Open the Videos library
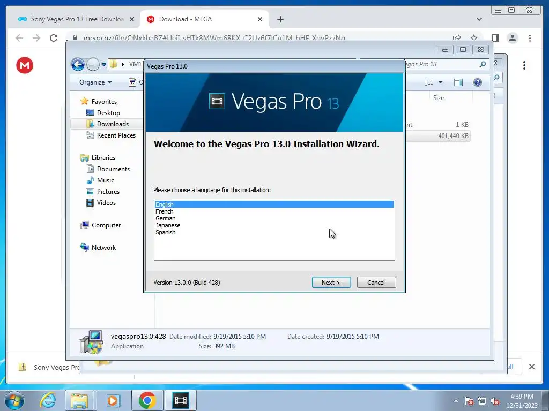 106,202
